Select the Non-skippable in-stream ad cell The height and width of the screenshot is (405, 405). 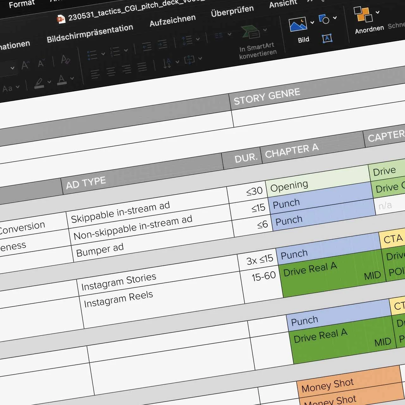[150, 225]
